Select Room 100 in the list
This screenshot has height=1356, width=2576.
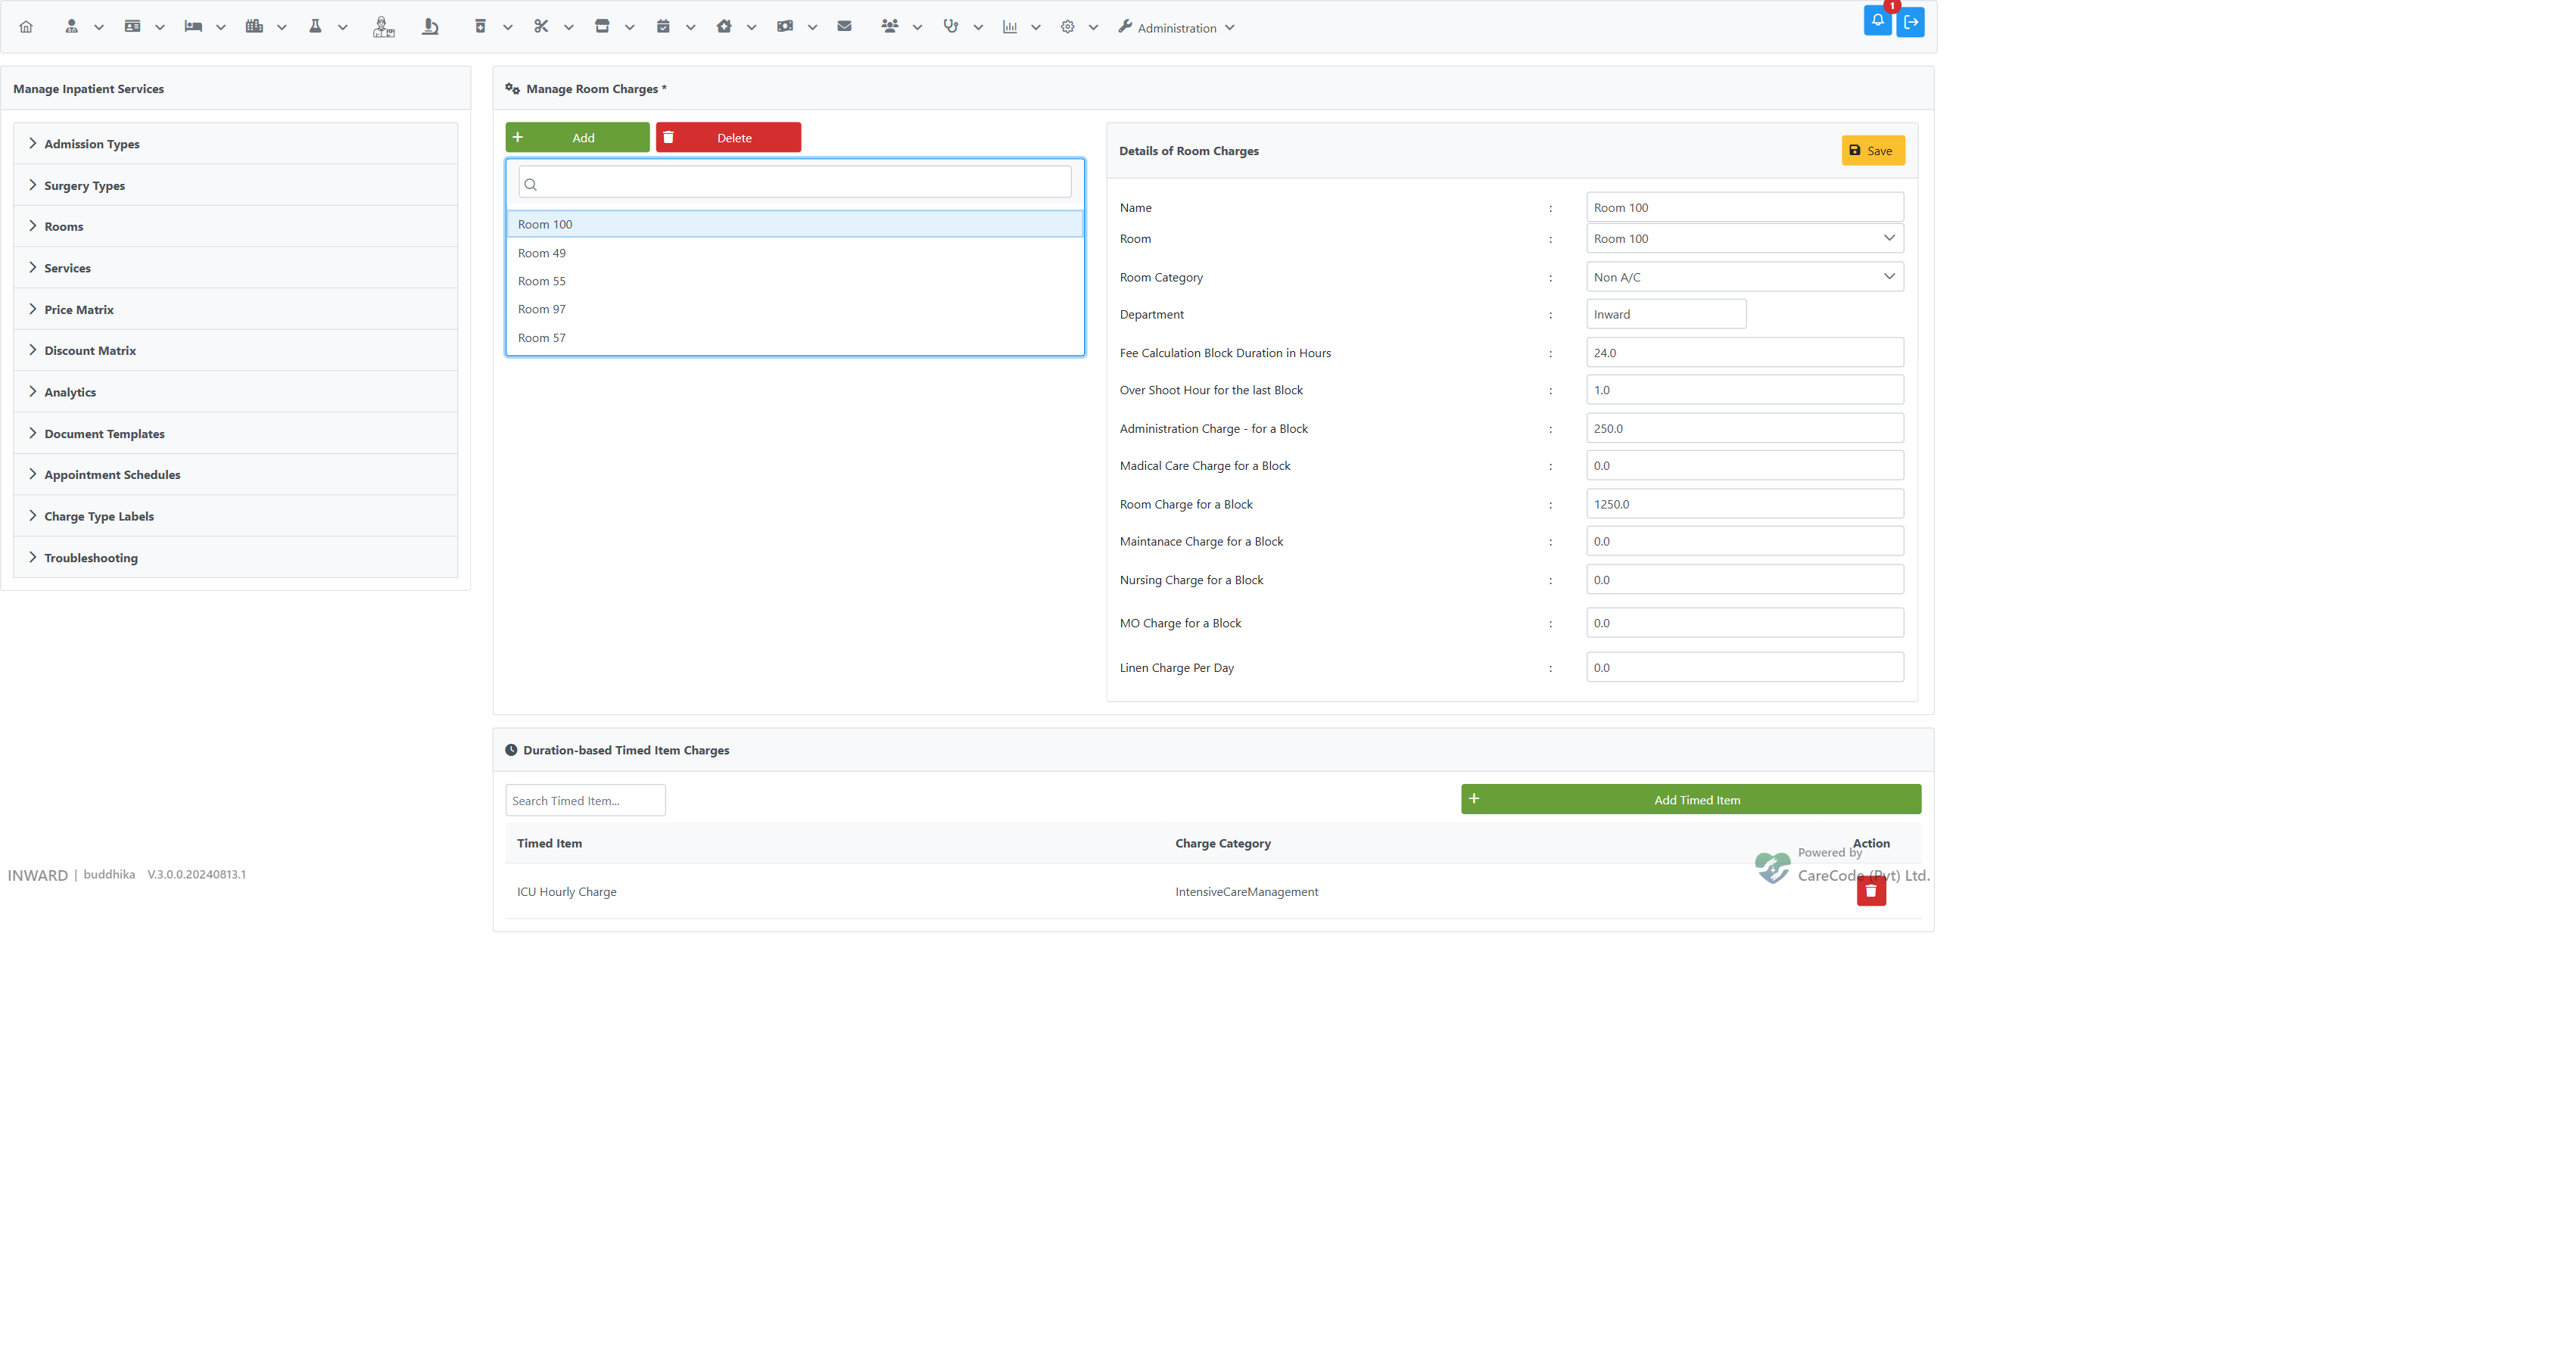[x=795, y=225]
